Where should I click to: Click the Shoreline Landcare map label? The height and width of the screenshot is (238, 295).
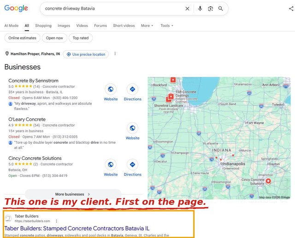[169, 106]
